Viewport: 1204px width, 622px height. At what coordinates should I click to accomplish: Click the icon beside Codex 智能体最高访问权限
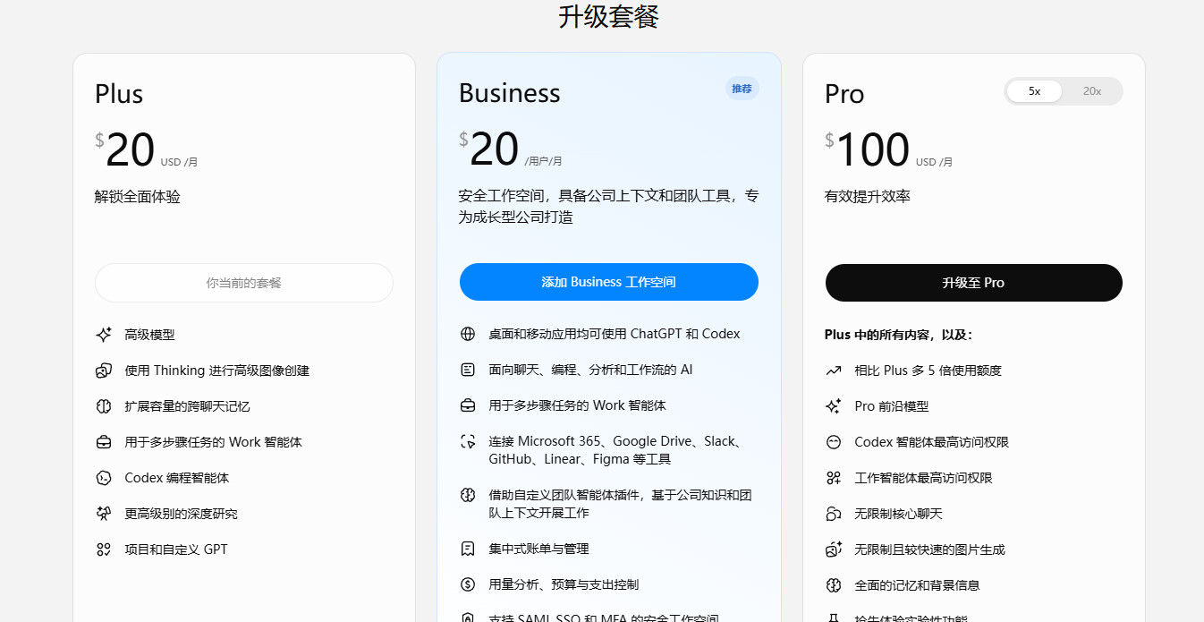point(834,442)
